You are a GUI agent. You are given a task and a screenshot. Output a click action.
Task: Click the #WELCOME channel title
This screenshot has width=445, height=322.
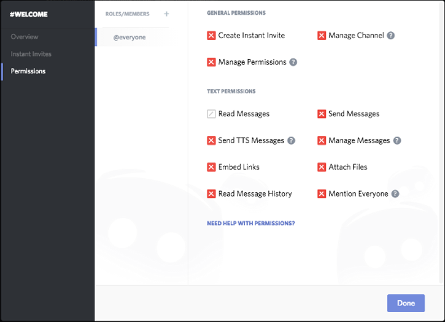29,14
